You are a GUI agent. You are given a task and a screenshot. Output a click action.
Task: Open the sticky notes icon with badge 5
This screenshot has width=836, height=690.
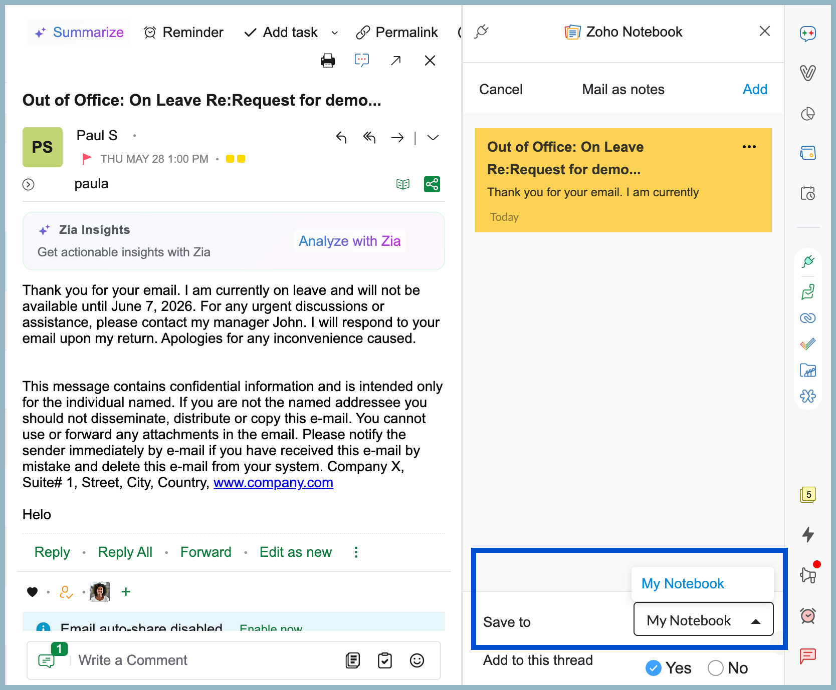808,495
